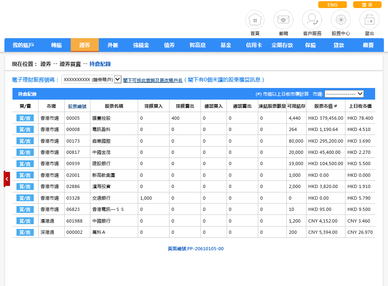The image size is (388, 286).
Task: Sort by 股票編號 column header link
Action: tap(77, 106)
